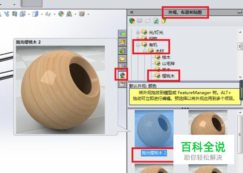Collapse the 木材 tree node

[x=145, y=51]
